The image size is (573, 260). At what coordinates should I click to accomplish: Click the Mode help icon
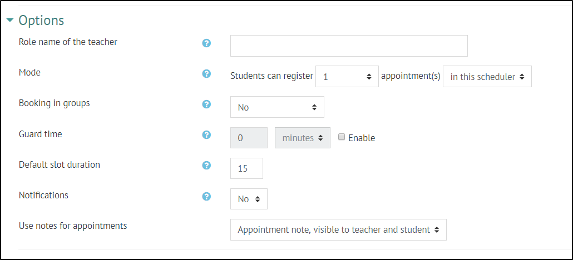[x=206, y=74]
